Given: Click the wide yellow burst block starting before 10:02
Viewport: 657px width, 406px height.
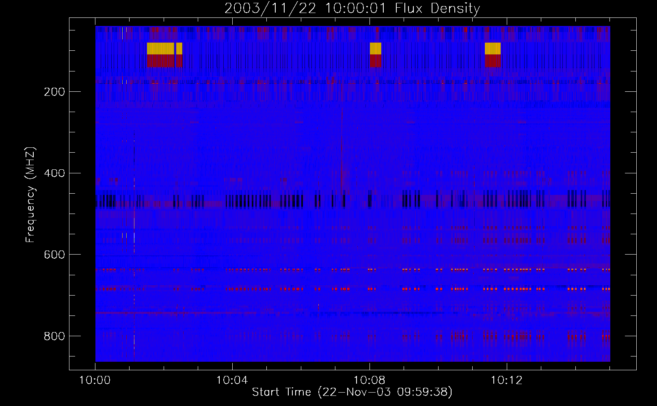Looking at the screenshot, I should click(x=160, y=49).
